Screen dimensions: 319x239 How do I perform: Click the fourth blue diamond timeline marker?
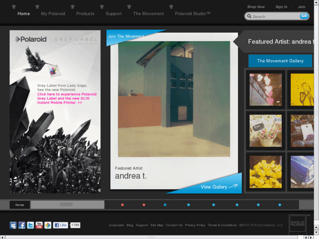coord(237,205)
